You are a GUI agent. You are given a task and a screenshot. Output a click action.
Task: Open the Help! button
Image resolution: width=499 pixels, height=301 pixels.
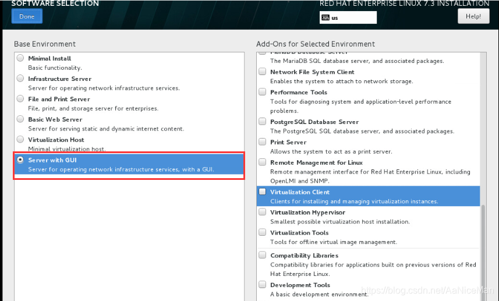pos(473,16)
